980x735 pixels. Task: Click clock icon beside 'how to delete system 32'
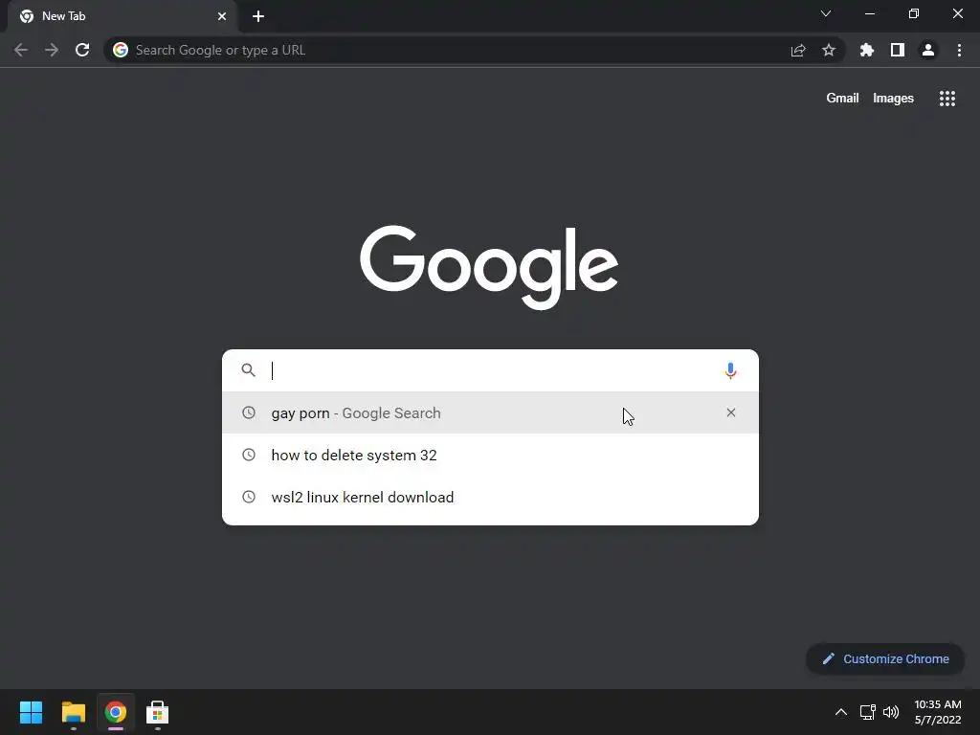click(x=249, y=455)
